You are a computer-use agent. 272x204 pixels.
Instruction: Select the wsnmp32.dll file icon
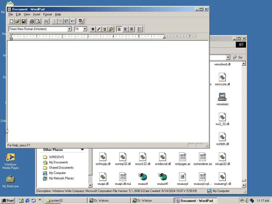coord(123,157)
